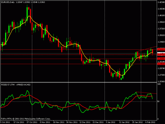
Task: Click the red 1.30800 level price tag
Action: click(161, 59)
